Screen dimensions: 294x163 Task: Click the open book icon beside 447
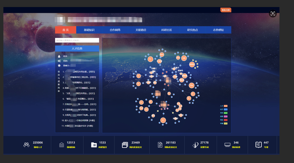tap(259, 145)
